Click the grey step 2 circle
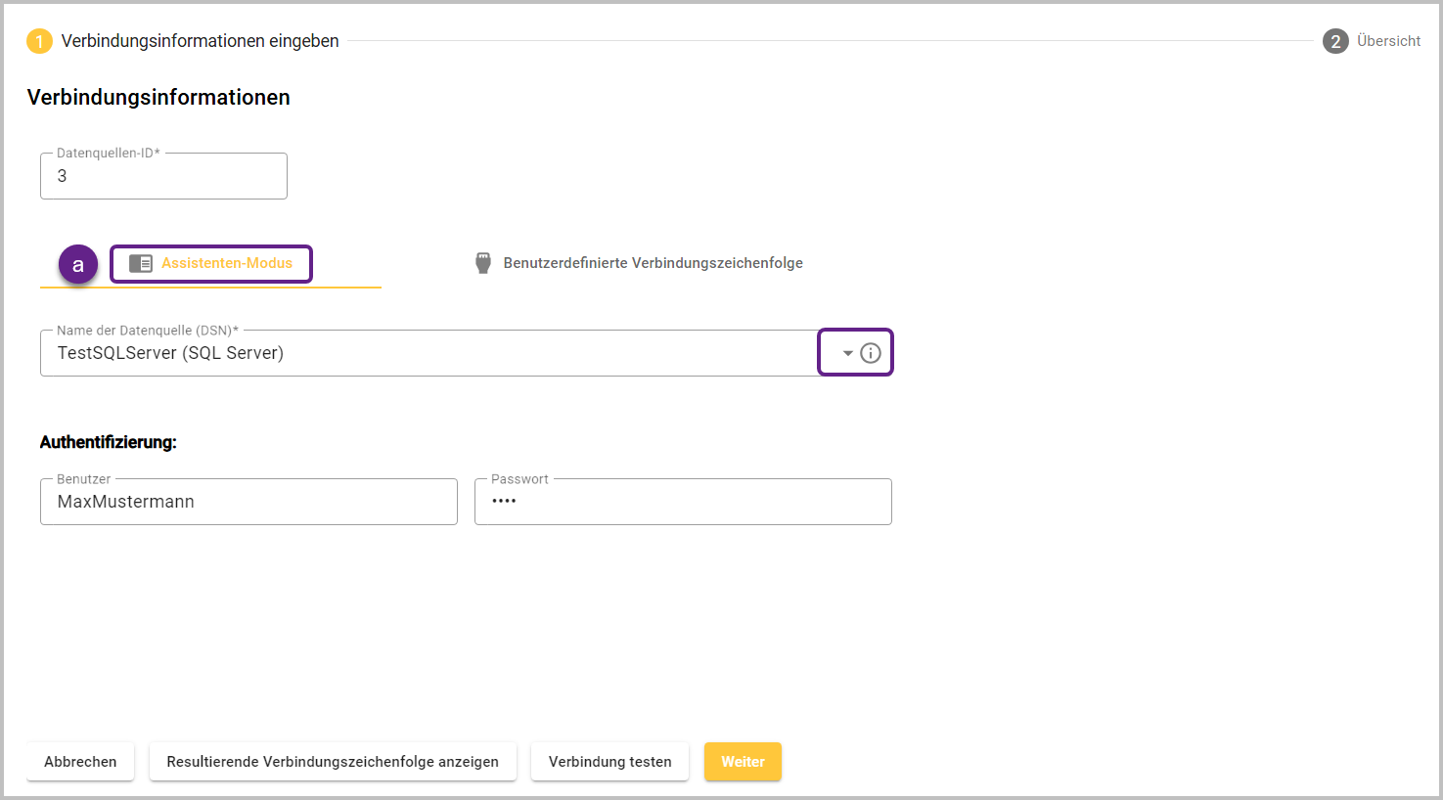Viewport: 1443px width, 800px height. point(1334,41)
